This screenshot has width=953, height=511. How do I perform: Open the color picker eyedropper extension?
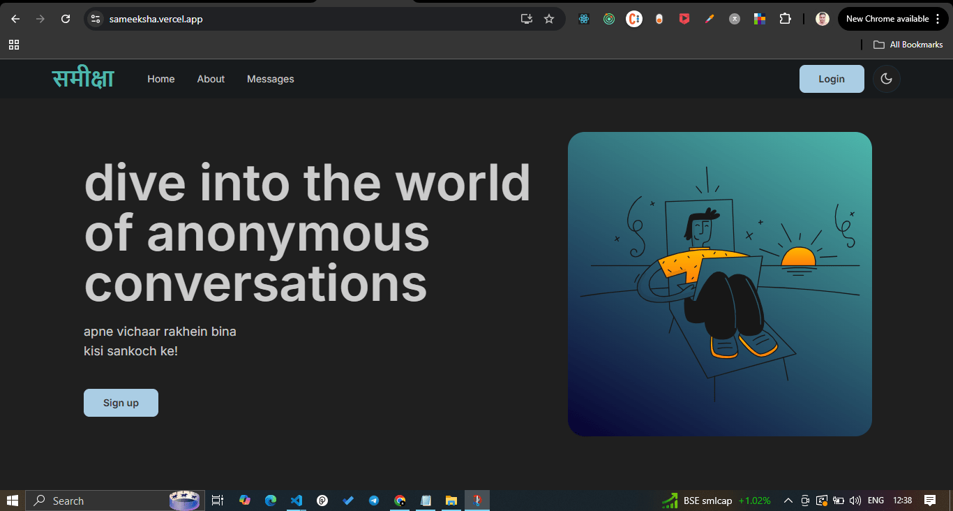pos(710,19)
